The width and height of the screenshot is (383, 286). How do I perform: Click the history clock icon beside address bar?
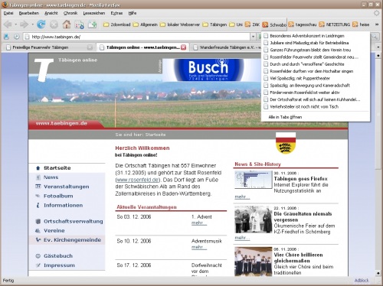[17, 37]
